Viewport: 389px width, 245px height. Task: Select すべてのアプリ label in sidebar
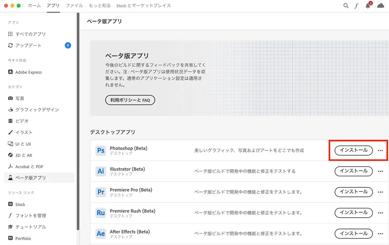coord(30,34)
